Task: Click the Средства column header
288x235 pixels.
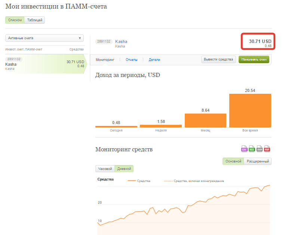Action: (77, 49)
